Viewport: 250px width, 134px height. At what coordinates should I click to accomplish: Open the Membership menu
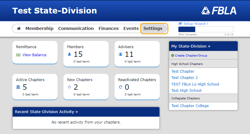coord(39,28)
